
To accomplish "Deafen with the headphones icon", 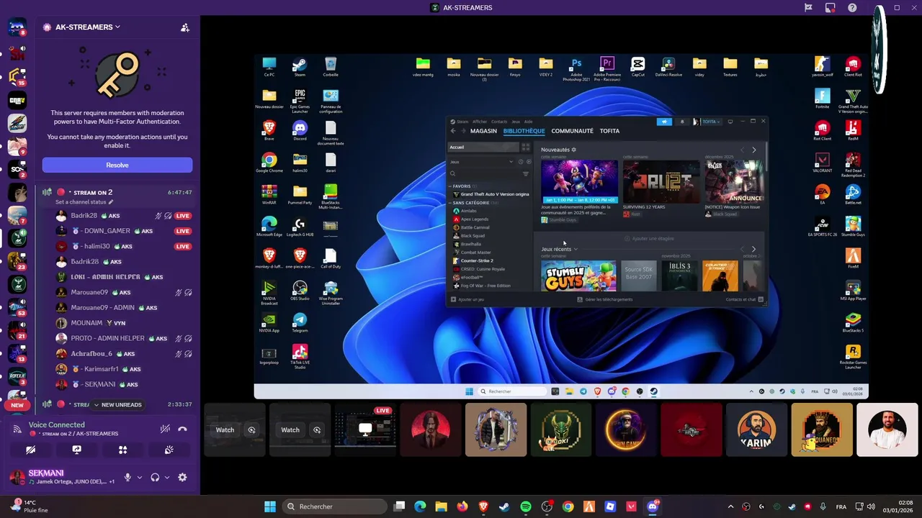I will tap(155, 477).
